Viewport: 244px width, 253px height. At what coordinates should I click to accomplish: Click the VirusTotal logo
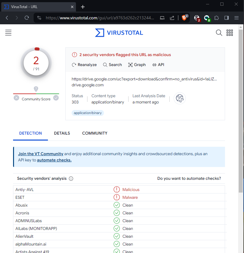(119, 33)
